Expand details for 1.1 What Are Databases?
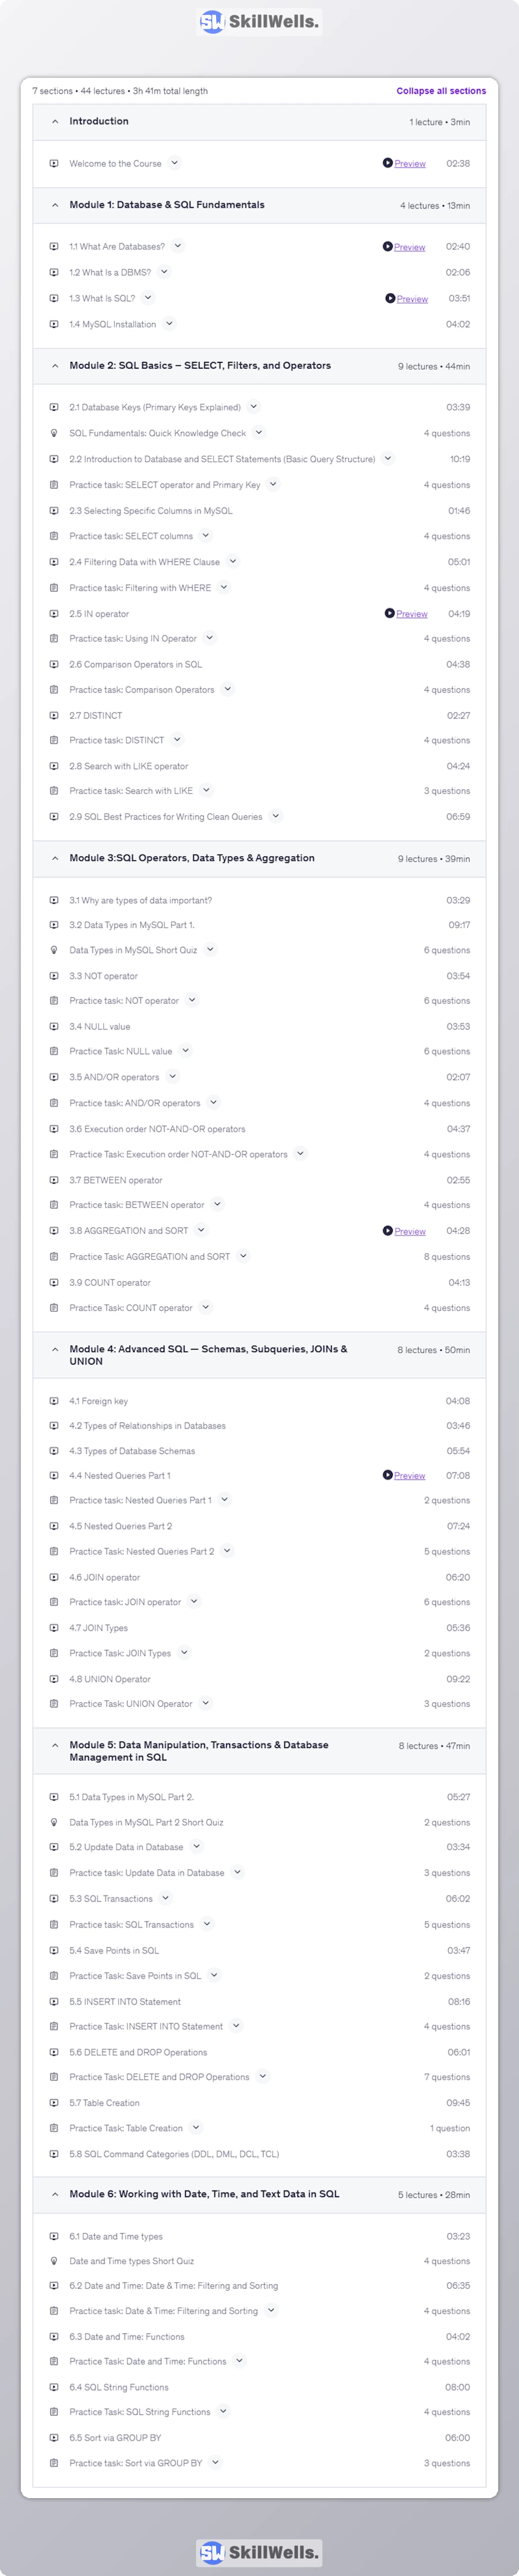This screenshot has height=2576, width=519. pyautogui.click(x=178, y=246)
